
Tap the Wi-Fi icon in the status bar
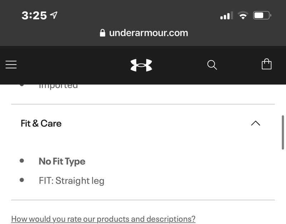[x=243, y=15]
